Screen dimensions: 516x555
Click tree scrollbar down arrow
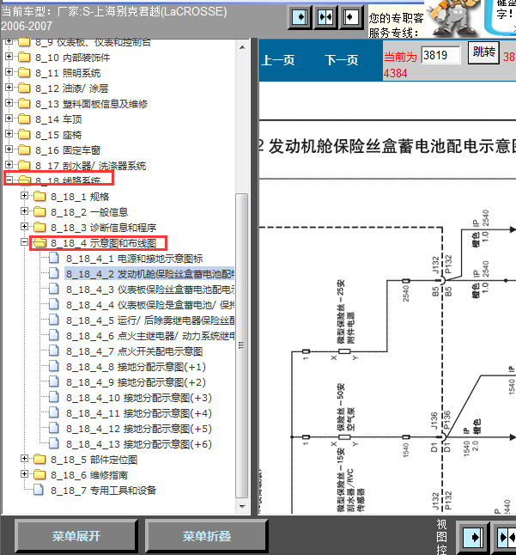pos(242,507)
